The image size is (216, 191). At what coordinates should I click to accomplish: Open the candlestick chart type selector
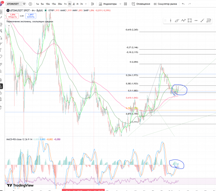click(93, 4)
